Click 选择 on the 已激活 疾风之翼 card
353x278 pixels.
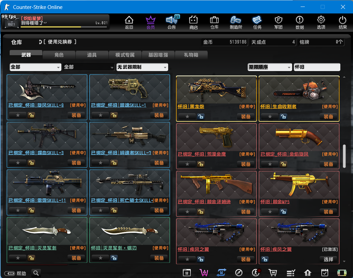point(328,259)
